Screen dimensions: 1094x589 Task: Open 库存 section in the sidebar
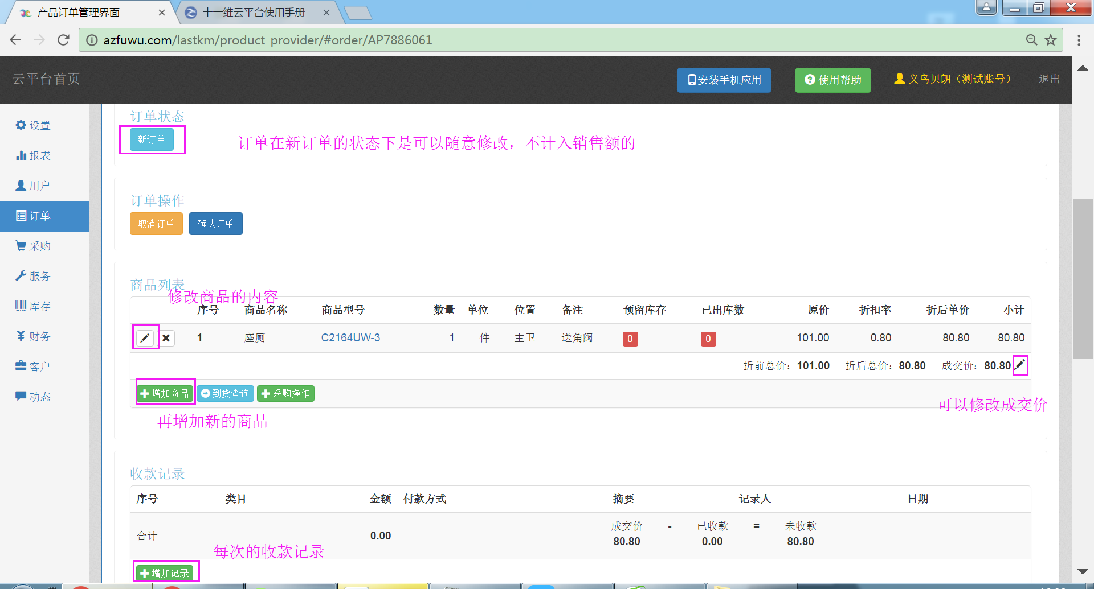point(33,306)
